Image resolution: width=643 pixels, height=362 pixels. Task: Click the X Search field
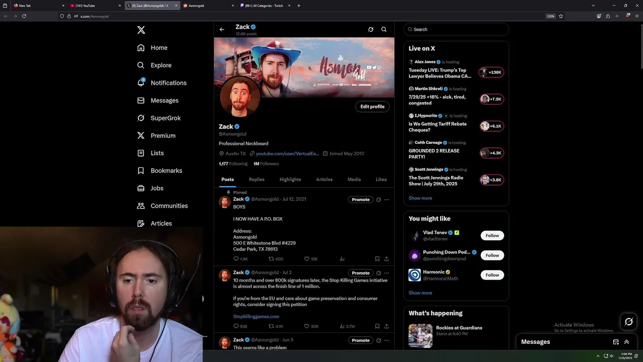click(456, 29)
